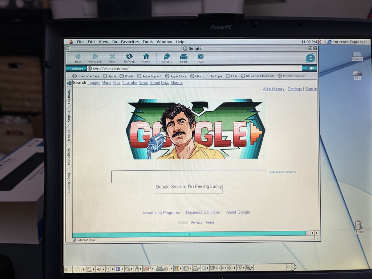Viewport: 372px width, 279px height.
Task: Expand Google's More » link
Action: tap(177, 83)
